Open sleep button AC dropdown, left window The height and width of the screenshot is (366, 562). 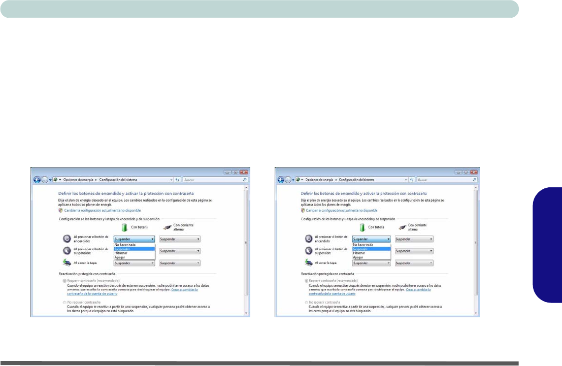coord(180,251)
